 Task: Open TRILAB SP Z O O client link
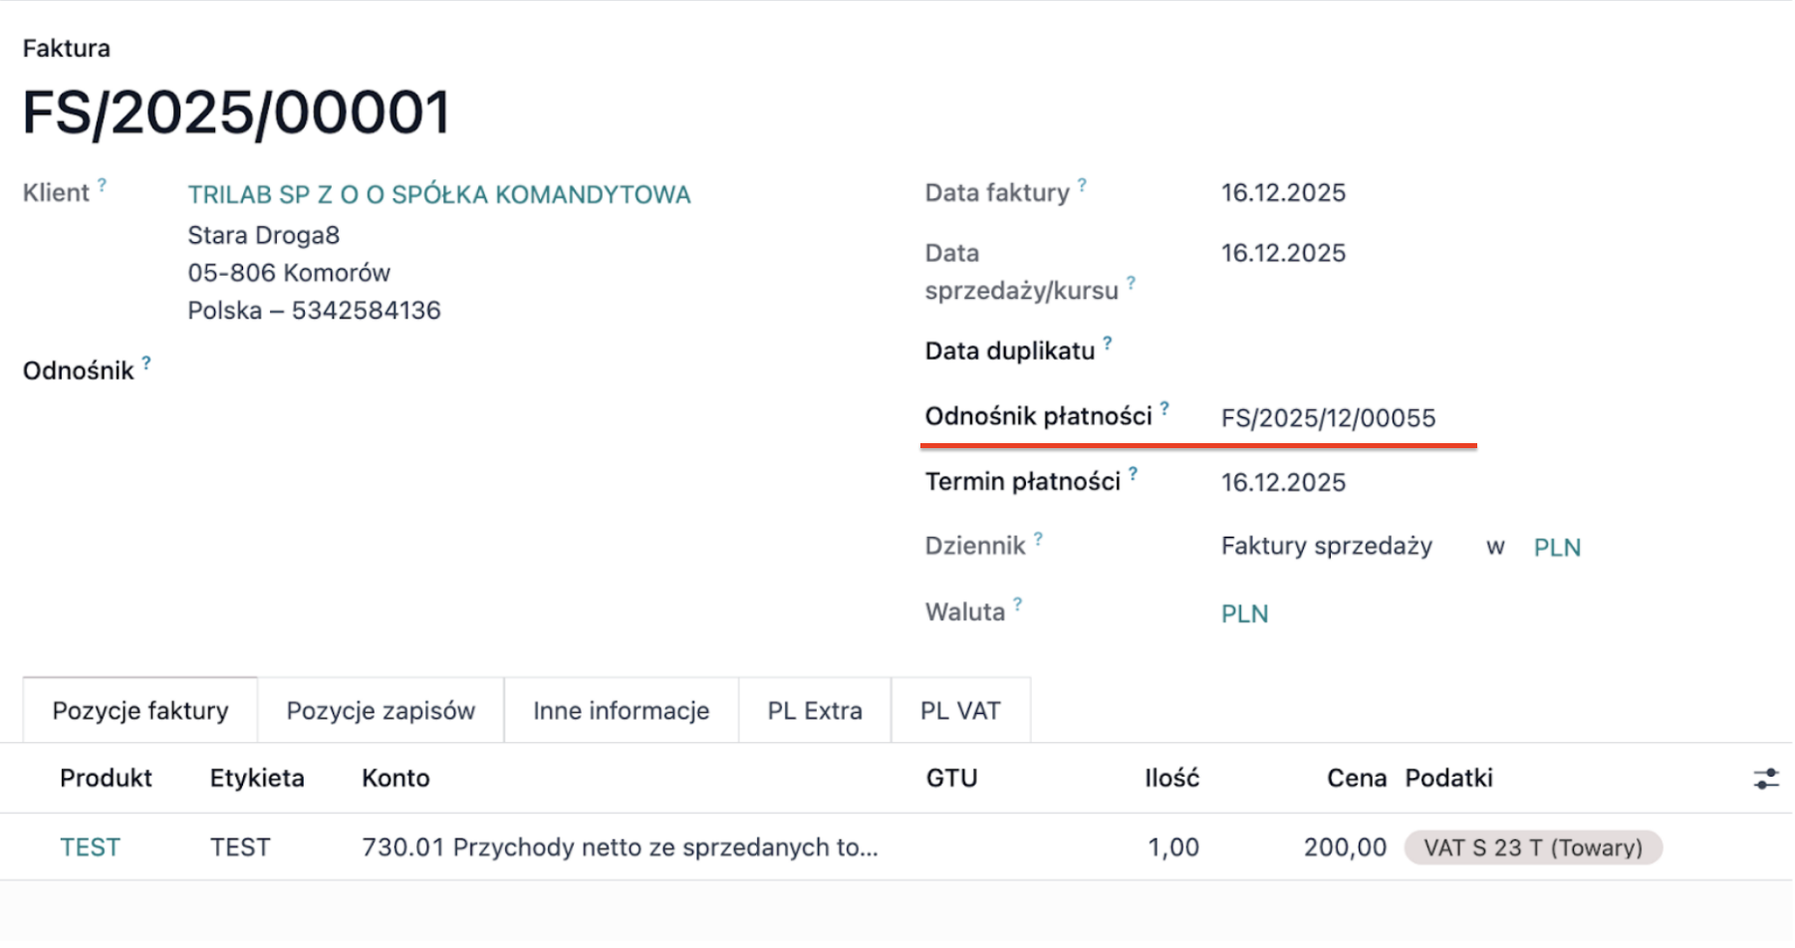[438, 195]
